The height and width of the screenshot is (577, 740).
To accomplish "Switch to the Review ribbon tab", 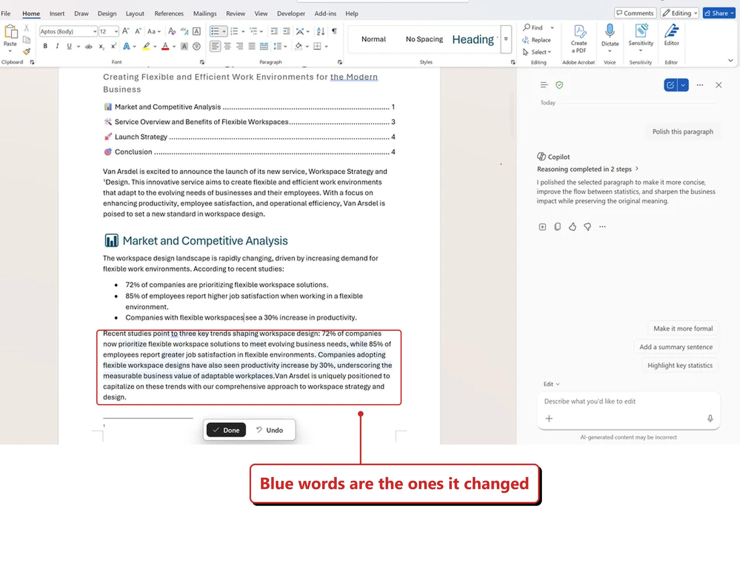I will (235, 14).
